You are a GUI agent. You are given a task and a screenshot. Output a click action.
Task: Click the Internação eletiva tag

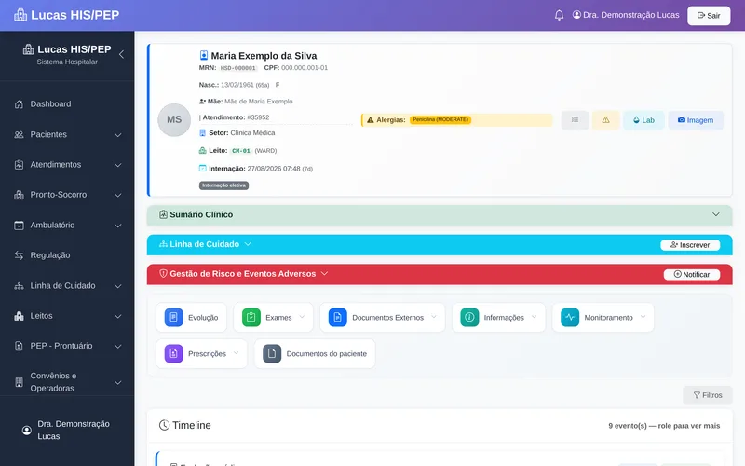[223, 185]
